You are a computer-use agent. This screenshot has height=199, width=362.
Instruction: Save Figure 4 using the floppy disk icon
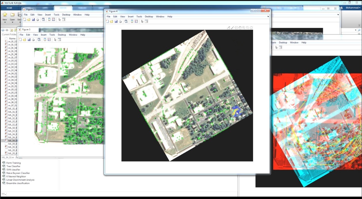[x=116, y=21]
